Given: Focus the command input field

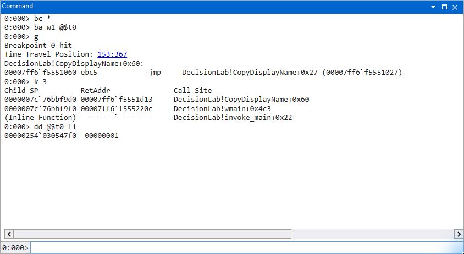Looking at the screenshot, I should click(246, 247).
